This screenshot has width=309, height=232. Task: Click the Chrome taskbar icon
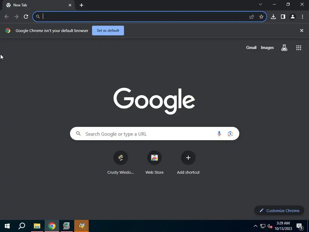(x=52, y=226)
